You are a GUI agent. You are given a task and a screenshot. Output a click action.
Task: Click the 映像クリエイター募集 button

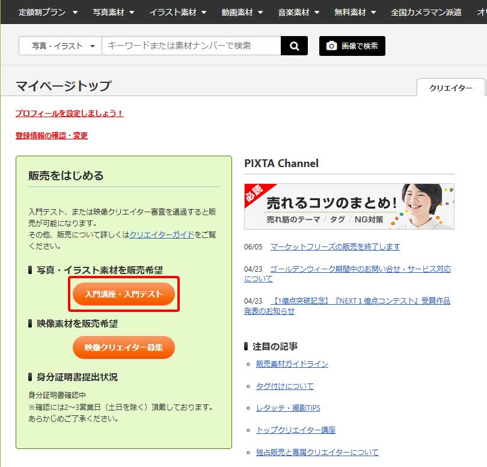pos(123,347)
